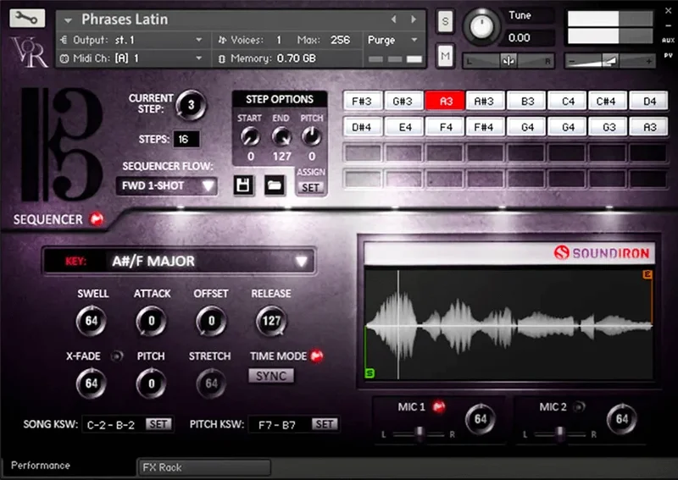
Task: Select the F#4 step cell
Action: [x=485, y=127]
